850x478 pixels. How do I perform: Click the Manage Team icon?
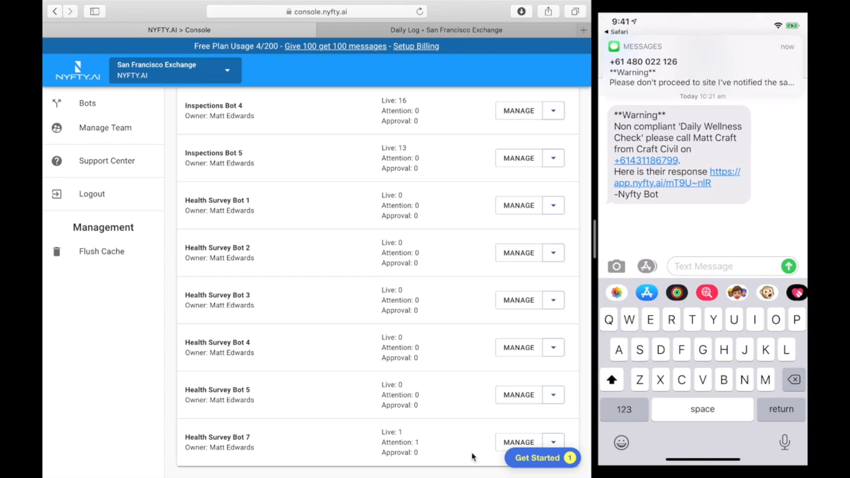pos(57,128)
